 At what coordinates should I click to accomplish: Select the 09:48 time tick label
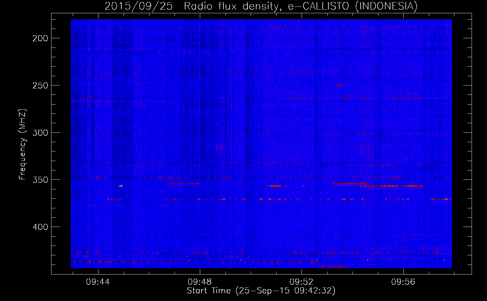(x=200, y=282)
